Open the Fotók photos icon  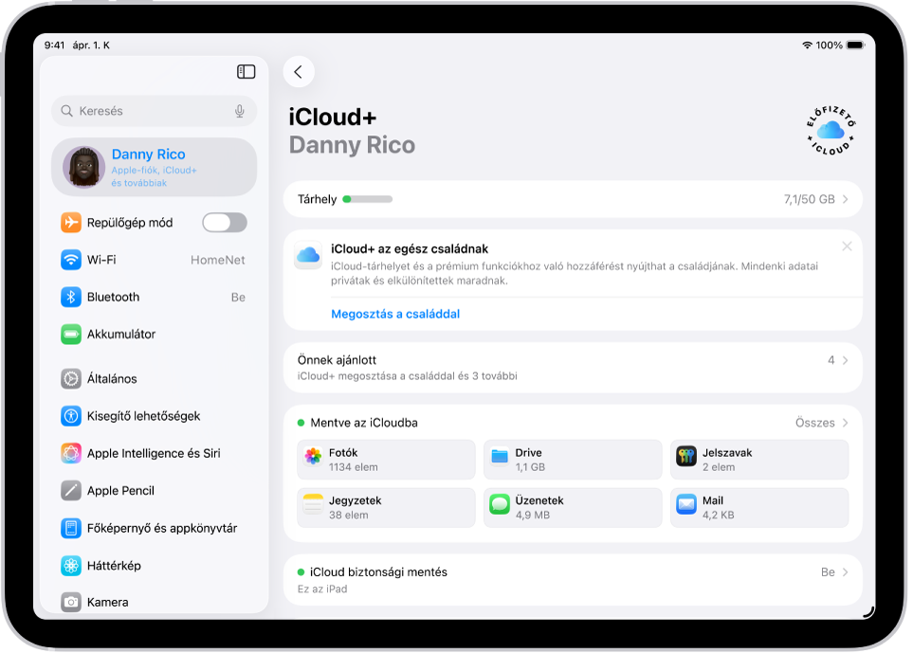pyautogui.click(x=313, y=456)
